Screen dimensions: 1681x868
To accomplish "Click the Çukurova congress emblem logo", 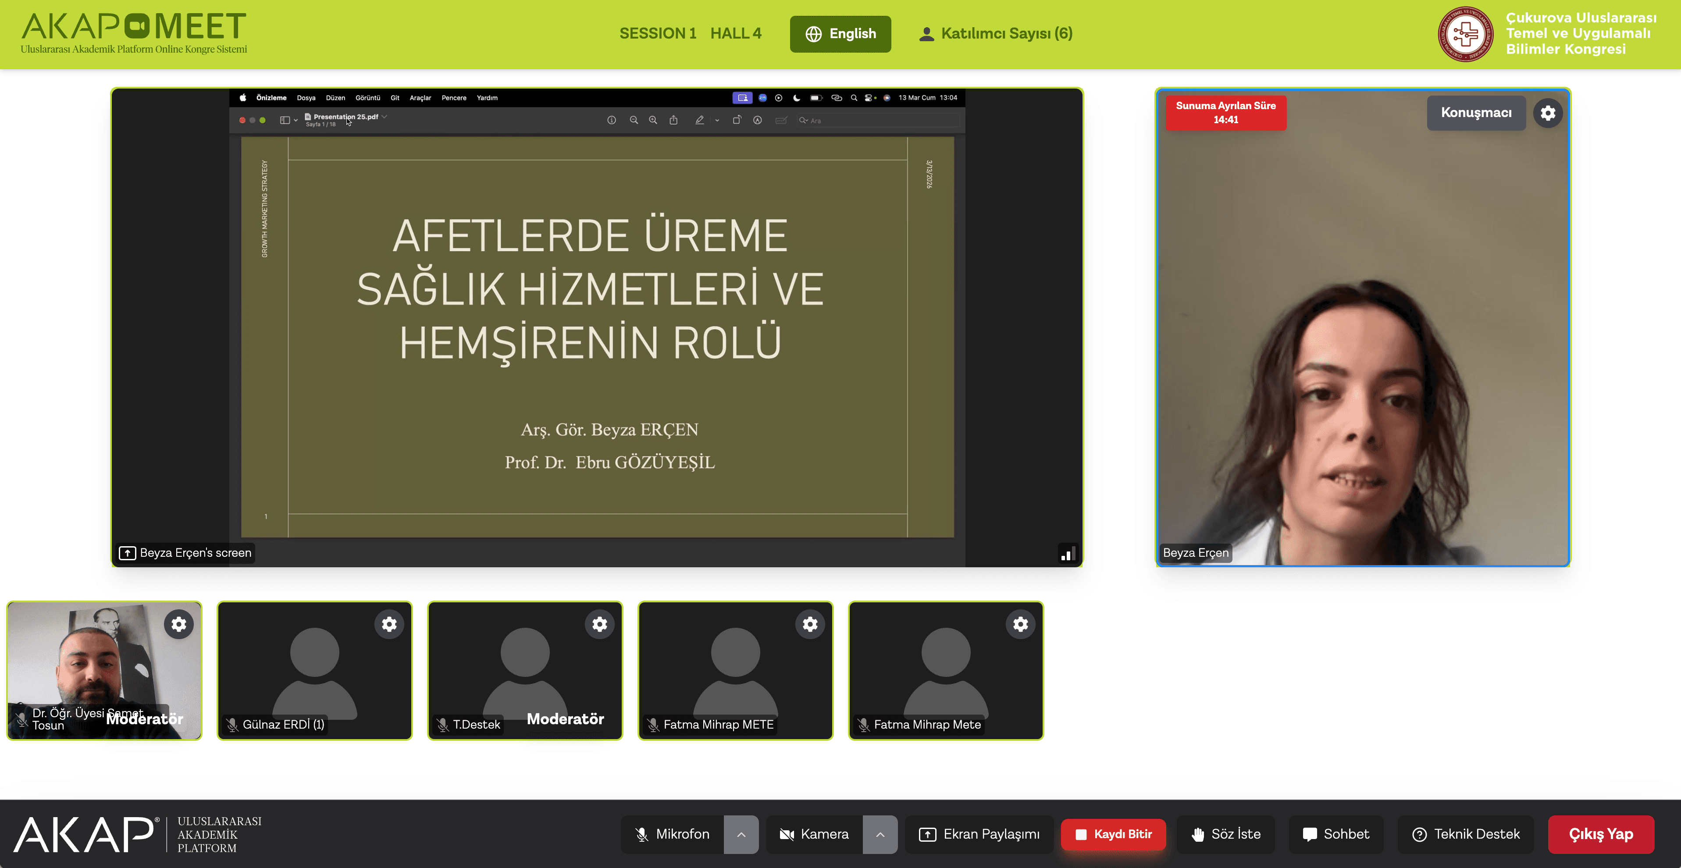I will pos(1466,34).
